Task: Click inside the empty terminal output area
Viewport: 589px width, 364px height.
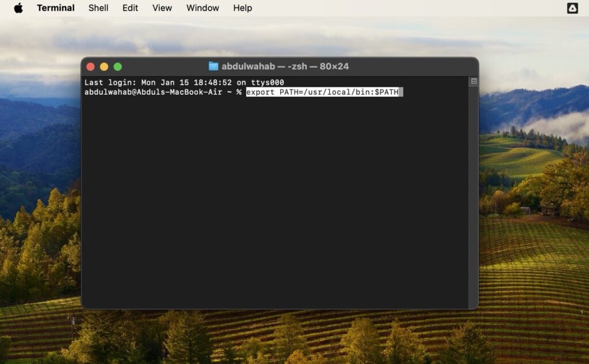Action: coord(276,201)
